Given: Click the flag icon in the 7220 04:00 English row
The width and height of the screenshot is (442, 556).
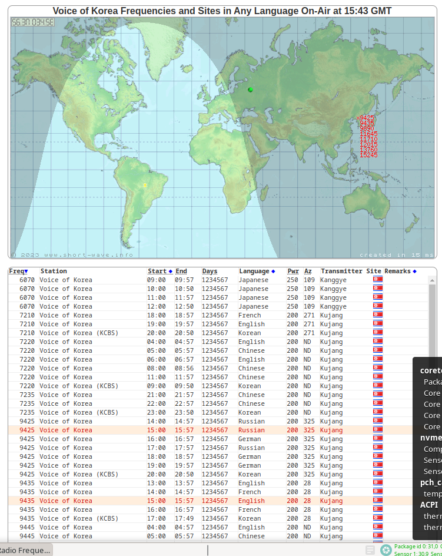Looking at the screenshot, I should click(377, 342).
